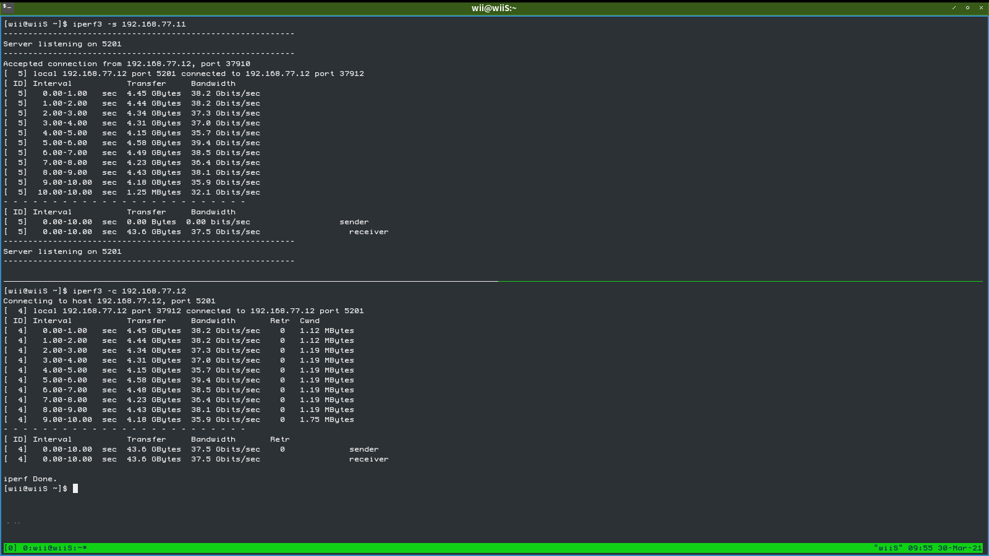Click the iperf3 -s 192.168.77.11 command
The width and height of the screenshot is (989, 556).
(x=129, y=24)
